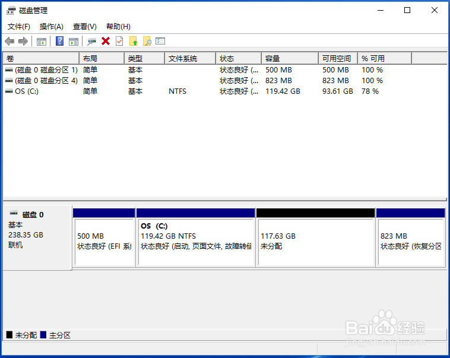
Task: Click the NTFS file system cell
Action: (178, 91)
